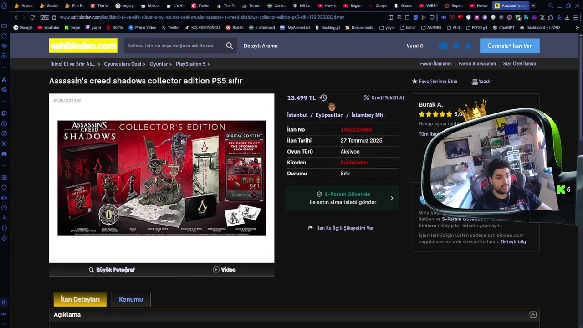Click the ad blocker shield icon

tap(415, 17)
